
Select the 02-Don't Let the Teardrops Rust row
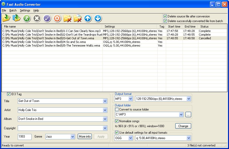(x=115, y=35)
